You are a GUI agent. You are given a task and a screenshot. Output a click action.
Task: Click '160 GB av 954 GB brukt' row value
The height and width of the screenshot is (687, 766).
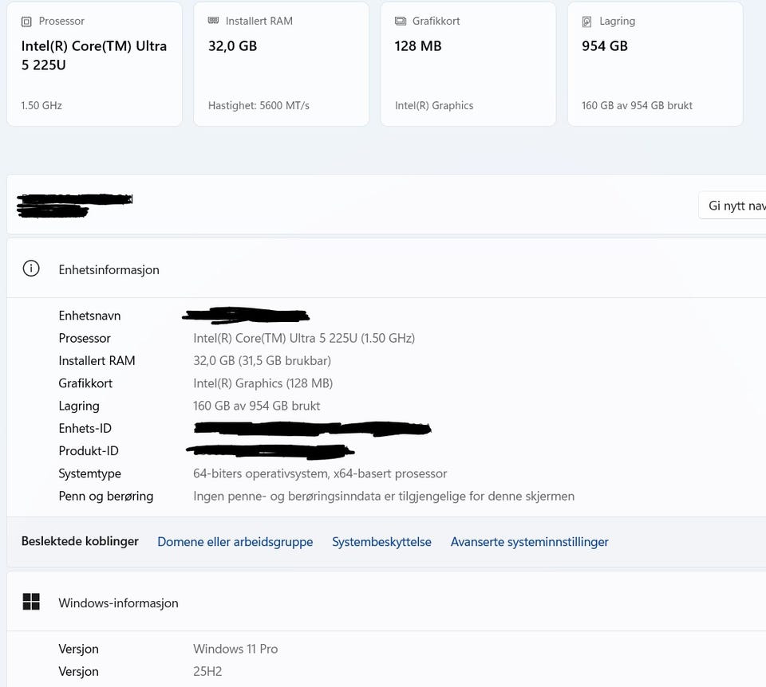tap(256, 406)
